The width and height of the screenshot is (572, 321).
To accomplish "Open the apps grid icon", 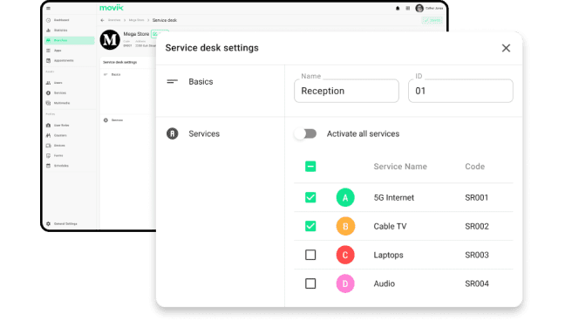I will click(x=407, y=8).
